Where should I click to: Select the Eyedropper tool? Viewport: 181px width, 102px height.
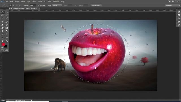[7, 18]
